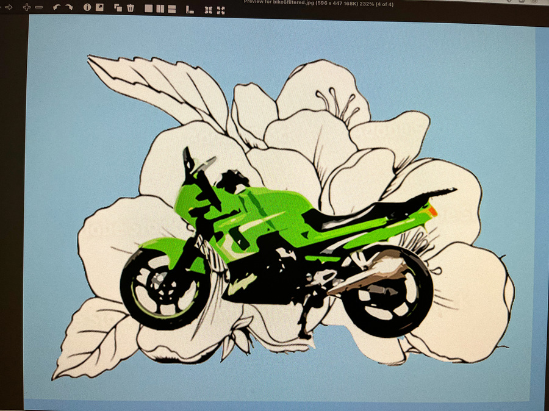Screen dimensions: 549x411
Task: Delete image using trash icon
Action: 131,8
